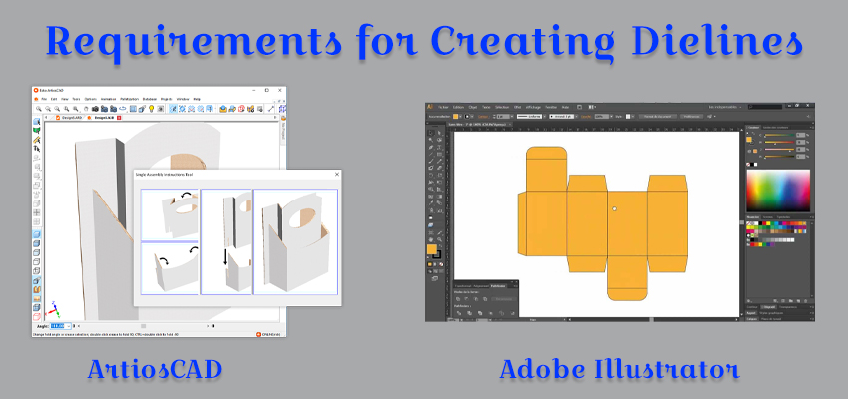848x399 pixels.
Task: Select the Paintbrush tool in Illustrator
Action: point(431,162)
